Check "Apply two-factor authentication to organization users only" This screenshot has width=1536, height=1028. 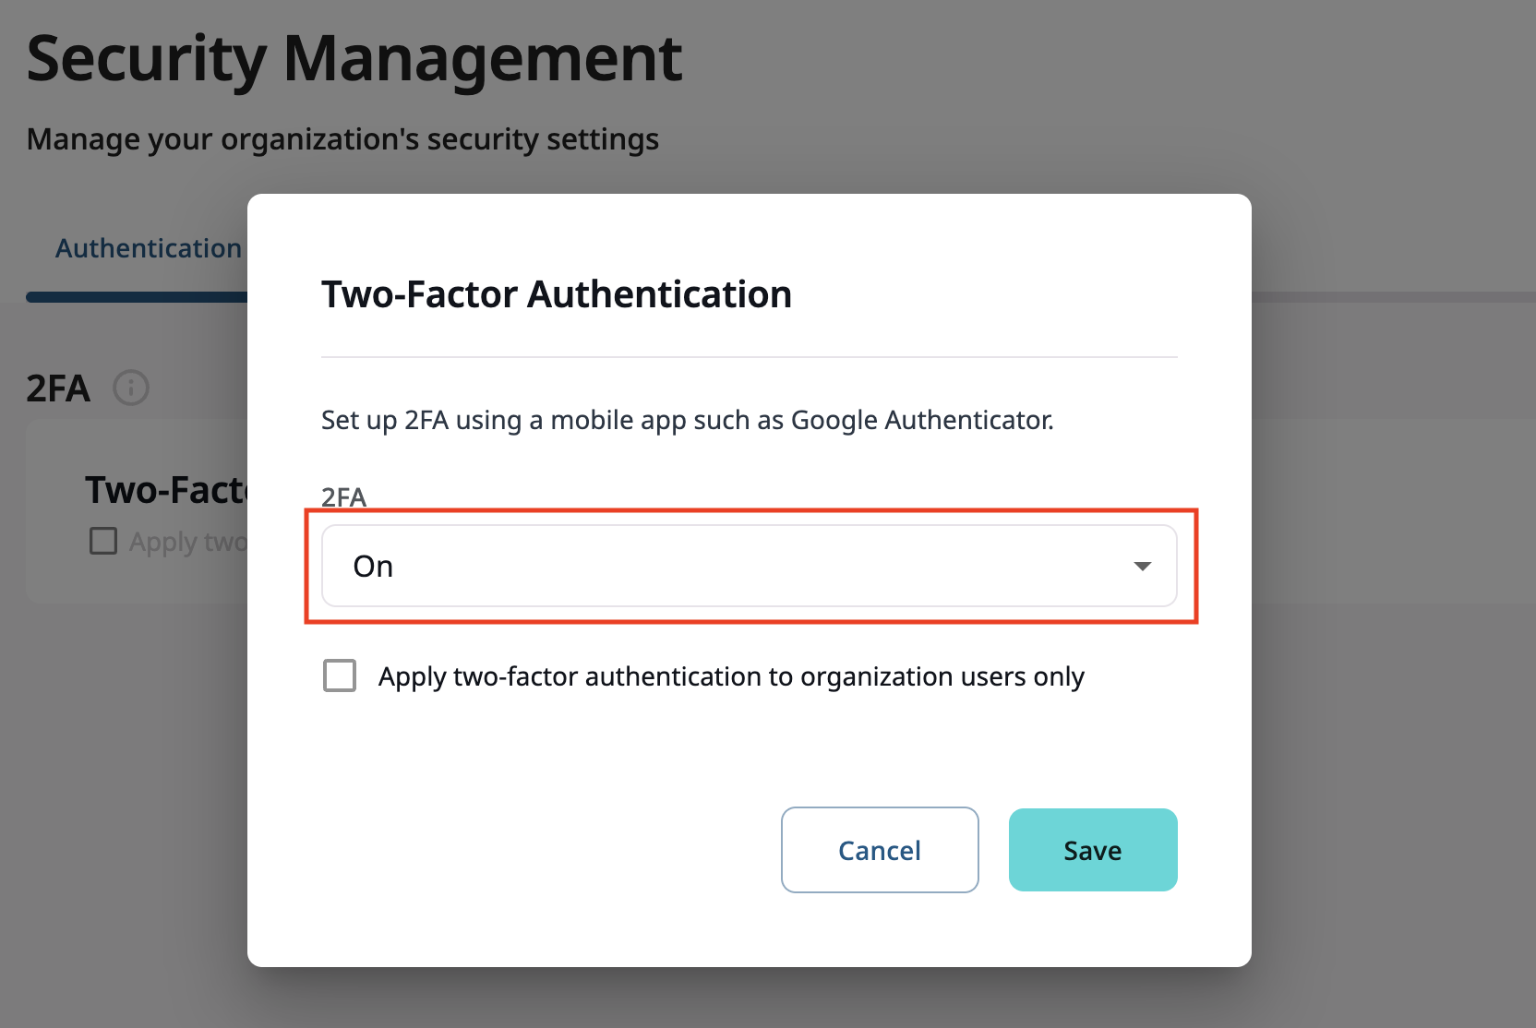339,675
